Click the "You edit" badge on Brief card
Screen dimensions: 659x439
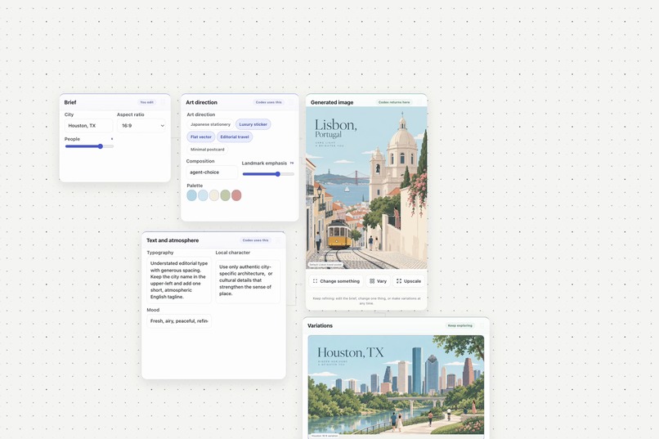pos(146,102)
